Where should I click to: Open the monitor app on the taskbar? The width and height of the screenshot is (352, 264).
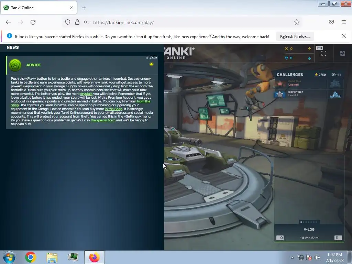tap(73, 257)
